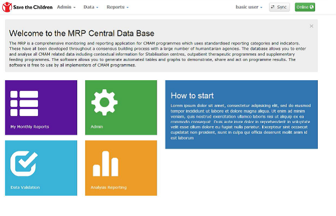Click the How to start heading
Viewport: 336px width, 216px height.
click(192, 96)
